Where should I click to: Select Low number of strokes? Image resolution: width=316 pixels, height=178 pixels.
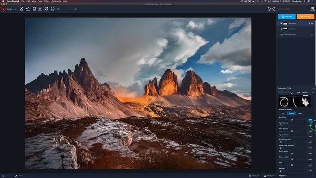[283, 113]
